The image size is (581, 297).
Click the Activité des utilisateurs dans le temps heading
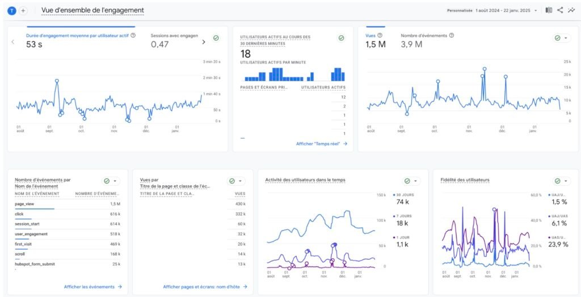(x=305, y=180)
